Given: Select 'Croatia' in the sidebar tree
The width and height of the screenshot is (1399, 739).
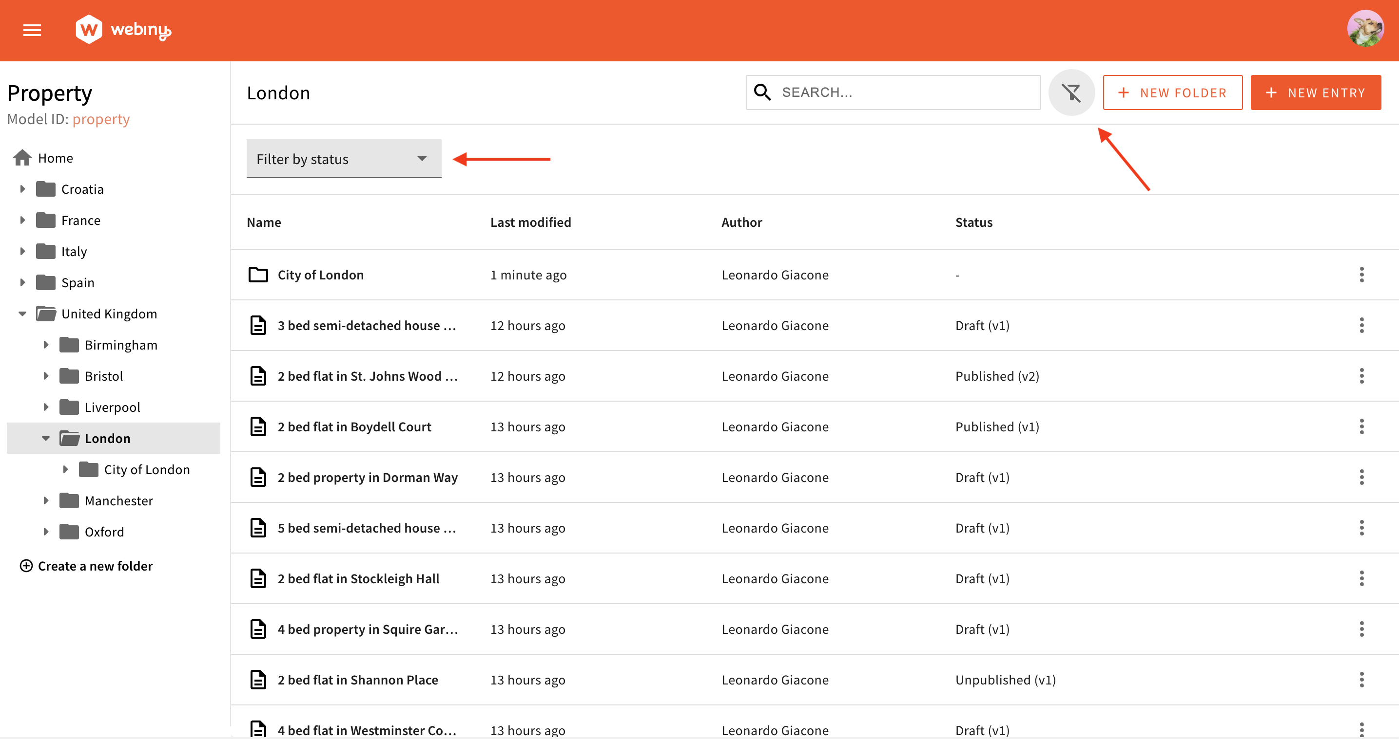Looking at the screenshot, I should pyautogui.click(x=82, y=188).
